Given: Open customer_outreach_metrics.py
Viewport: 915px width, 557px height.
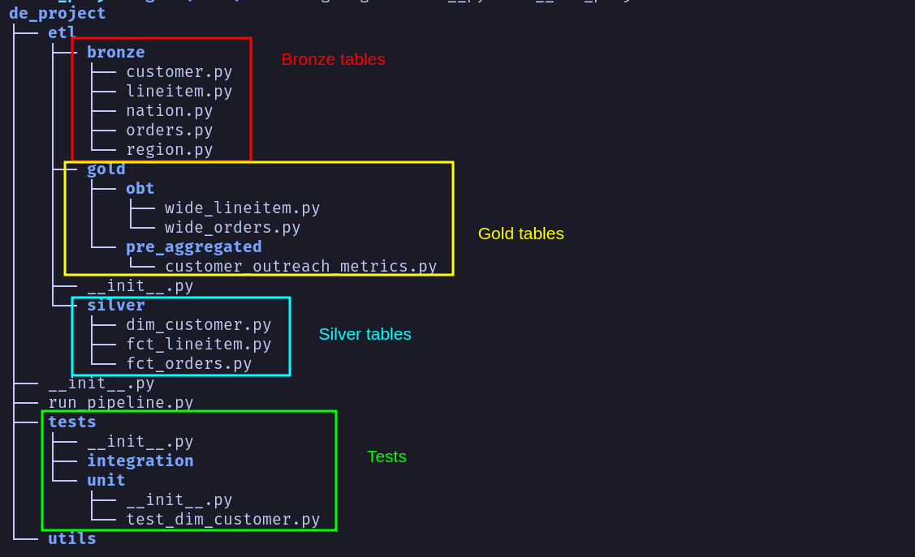Looking at the screenshot, I should 300,266.
